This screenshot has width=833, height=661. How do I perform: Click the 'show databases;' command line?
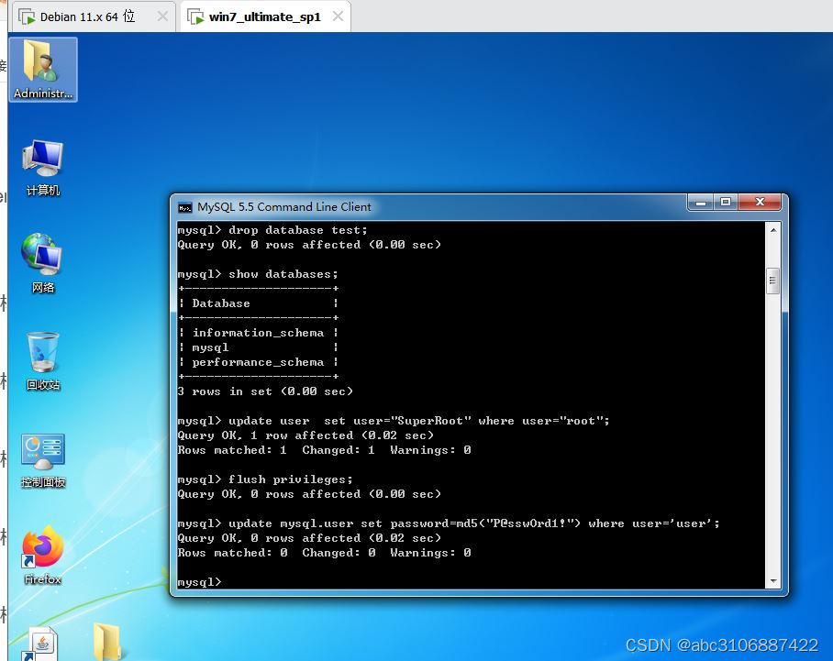[258, 274]
